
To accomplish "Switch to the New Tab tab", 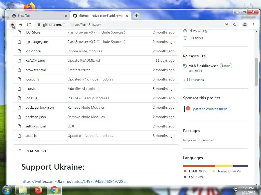I will click(39, 16).
